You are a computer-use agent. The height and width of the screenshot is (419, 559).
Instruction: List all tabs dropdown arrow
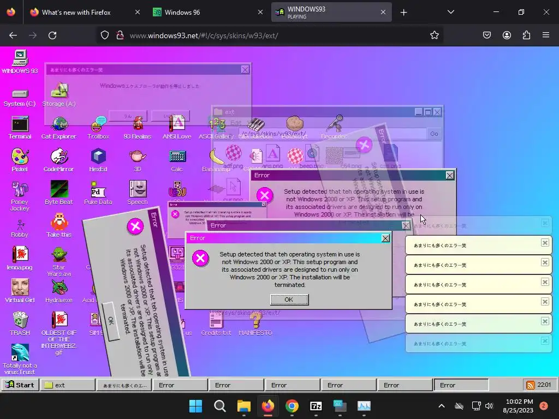pos(450,12)
